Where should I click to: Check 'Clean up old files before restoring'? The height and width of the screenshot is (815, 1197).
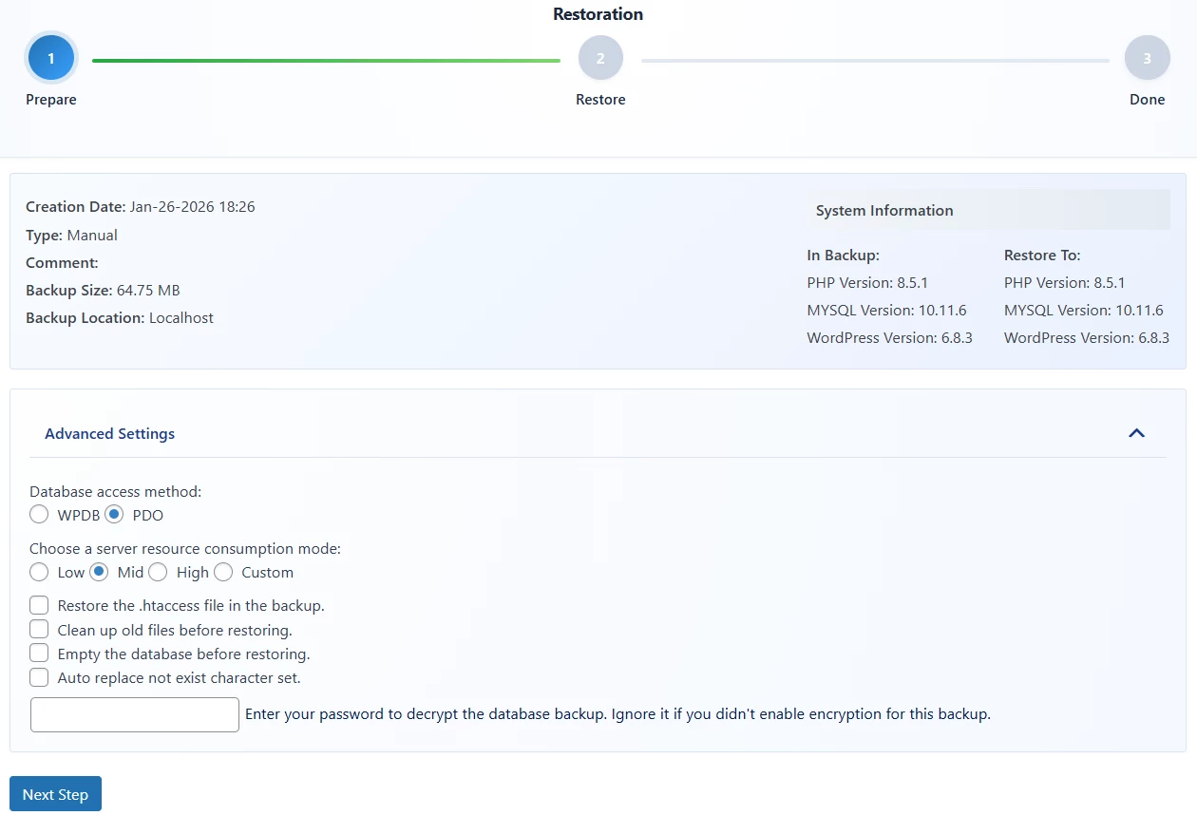tap(39, 629)
